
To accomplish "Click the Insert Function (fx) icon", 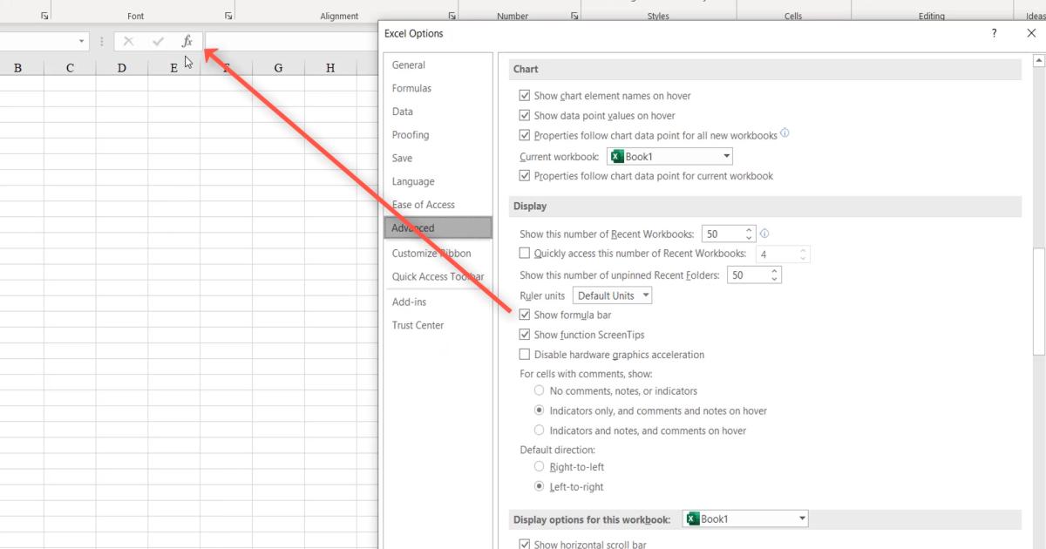I will point(187,40).
